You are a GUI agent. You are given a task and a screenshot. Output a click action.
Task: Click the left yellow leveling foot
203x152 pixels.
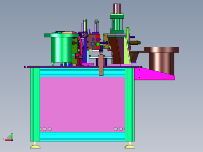35,147
